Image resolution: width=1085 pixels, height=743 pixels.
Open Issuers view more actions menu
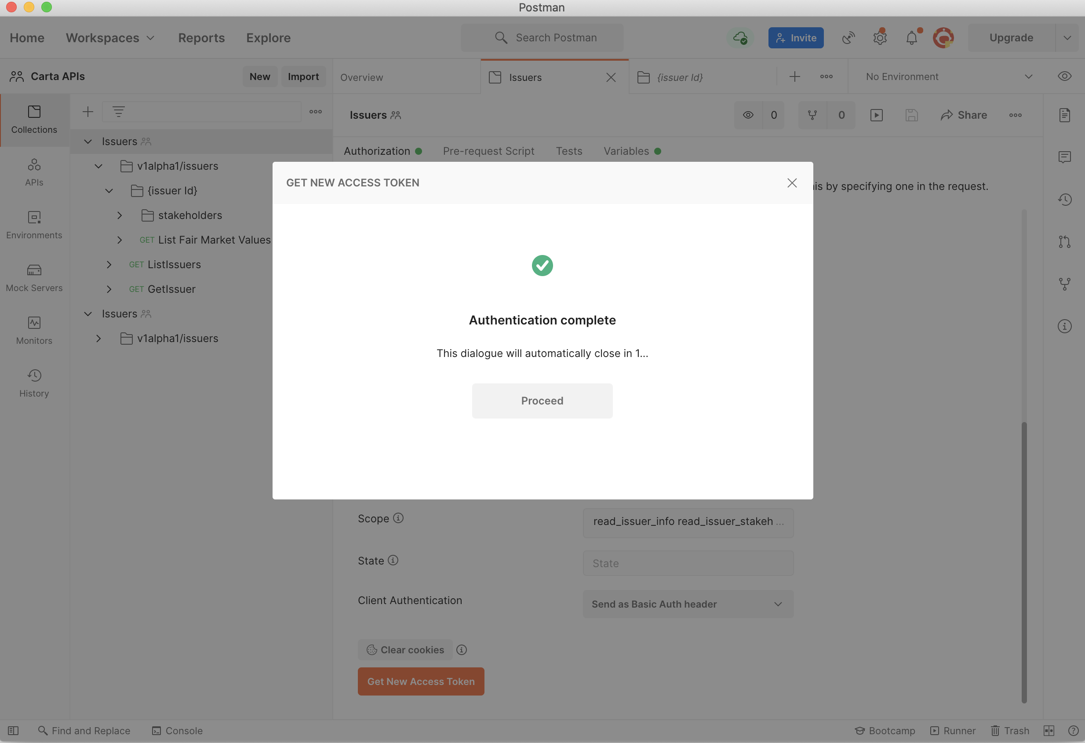[1015, 115]
